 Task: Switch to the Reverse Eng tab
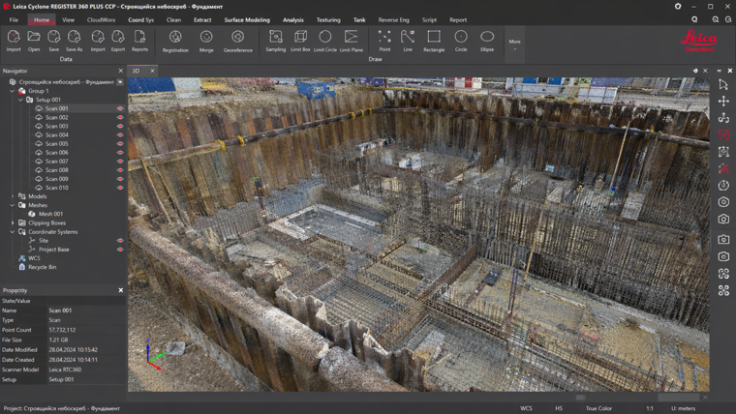(393, 19)
